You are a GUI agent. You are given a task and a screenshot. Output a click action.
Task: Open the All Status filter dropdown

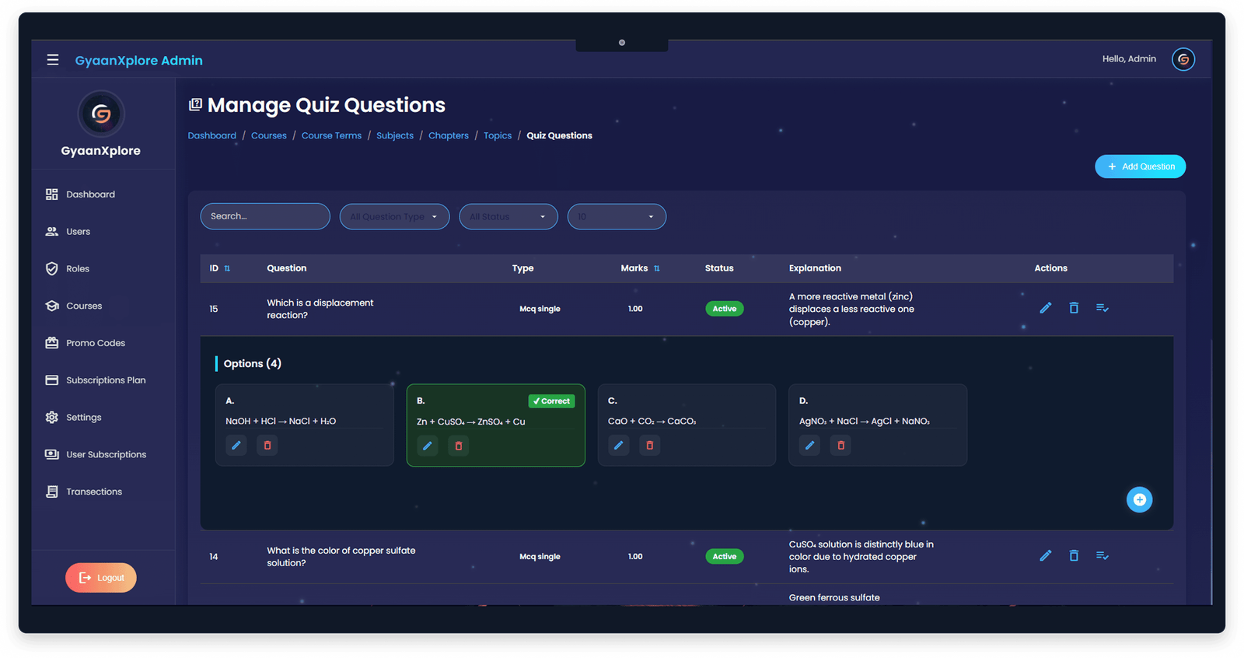[x=508, y=216]
